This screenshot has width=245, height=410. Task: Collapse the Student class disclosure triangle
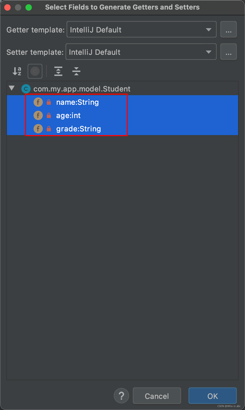pyautogui.click(x=12, y=89)
